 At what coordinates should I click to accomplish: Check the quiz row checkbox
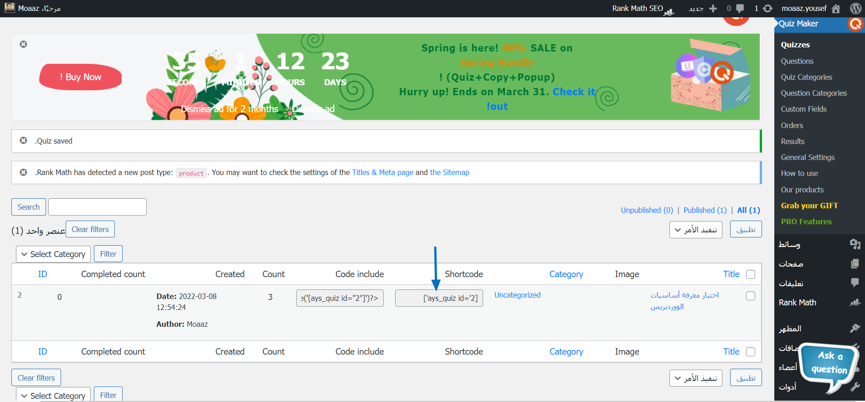(x=750, y=296)
